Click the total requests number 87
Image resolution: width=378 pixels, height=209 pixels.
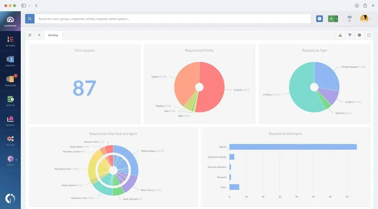pos(84,88)
